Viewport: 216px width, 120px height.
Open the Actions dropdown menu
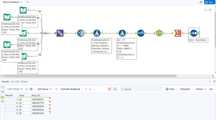[201, 89]
